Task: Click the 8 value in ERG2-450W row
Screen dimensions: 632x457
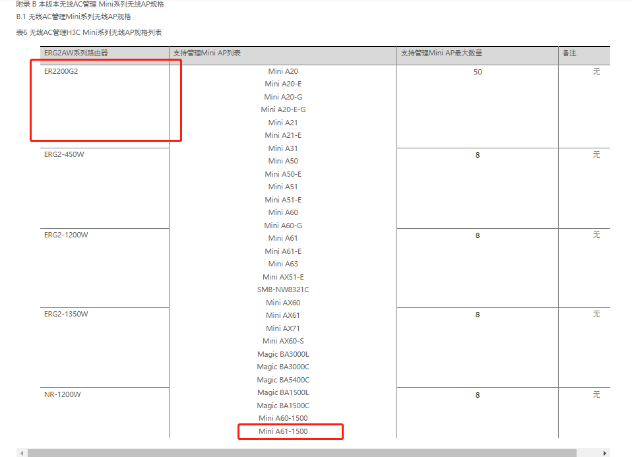Action: 478,155
